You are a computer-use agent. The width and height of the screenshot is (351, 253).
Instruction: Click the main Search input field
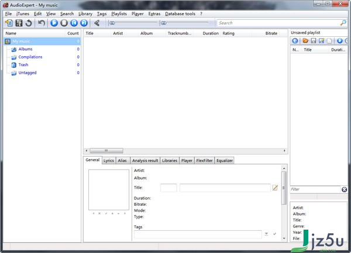click(278, 23)
